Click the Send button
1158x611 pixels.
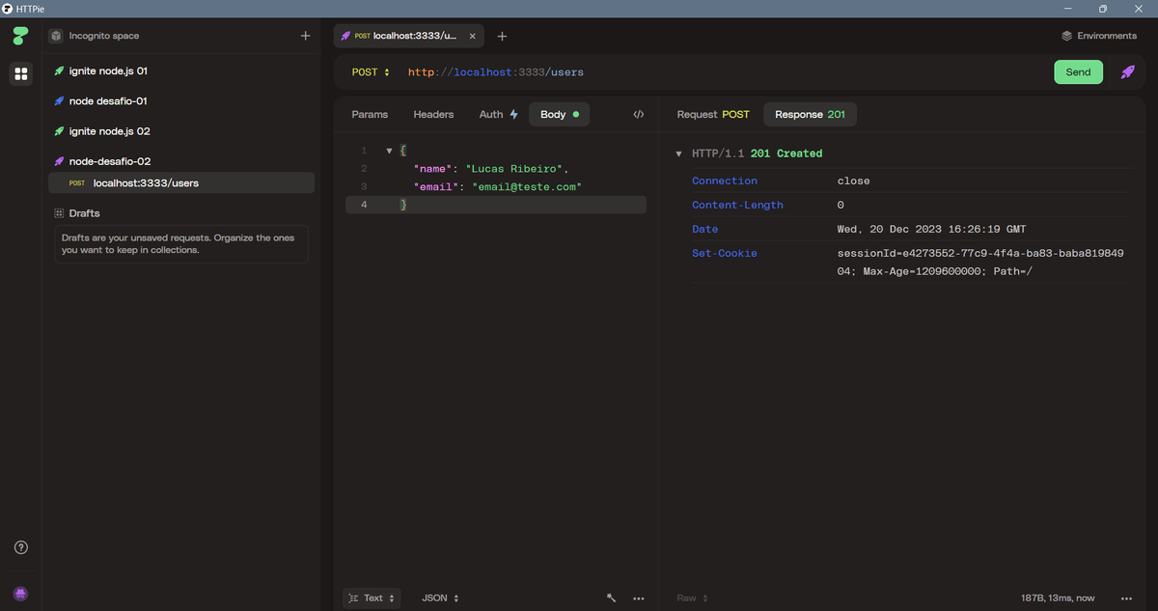(1078, 72)
